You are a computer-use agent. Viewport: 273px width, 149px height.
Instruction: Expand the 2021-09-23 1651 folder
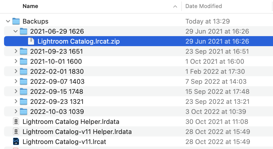pyautogui.click(x=16, y=51)
